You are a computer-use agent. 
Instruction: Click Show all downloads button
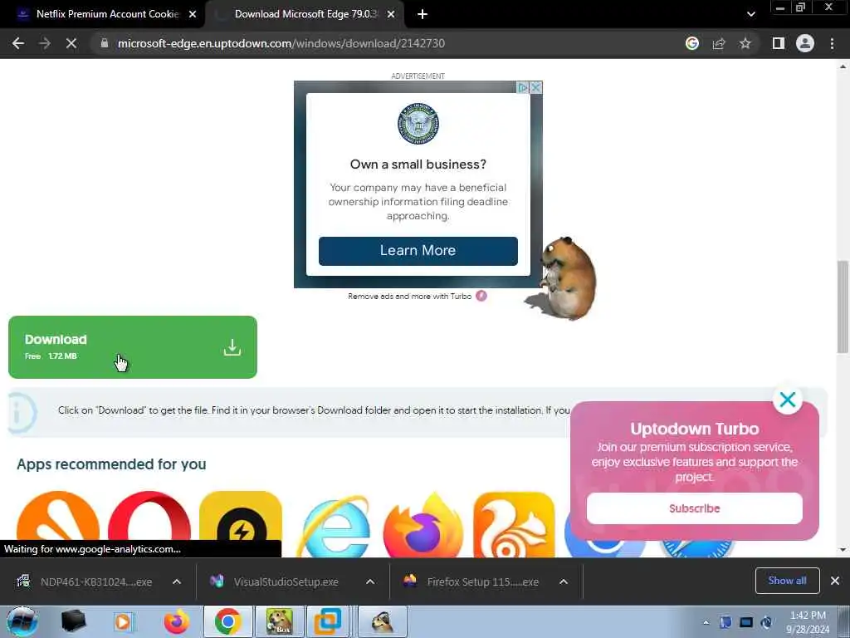click(x=787, y=581)
